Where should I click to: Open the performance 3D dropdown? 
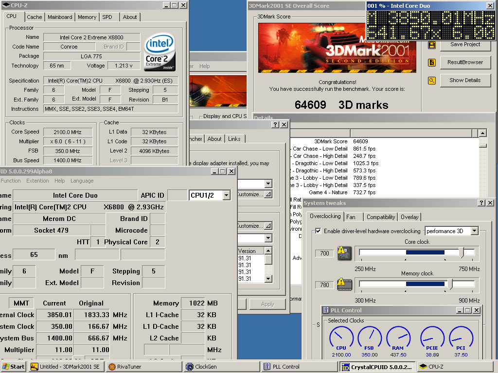(x=474, y=231)
